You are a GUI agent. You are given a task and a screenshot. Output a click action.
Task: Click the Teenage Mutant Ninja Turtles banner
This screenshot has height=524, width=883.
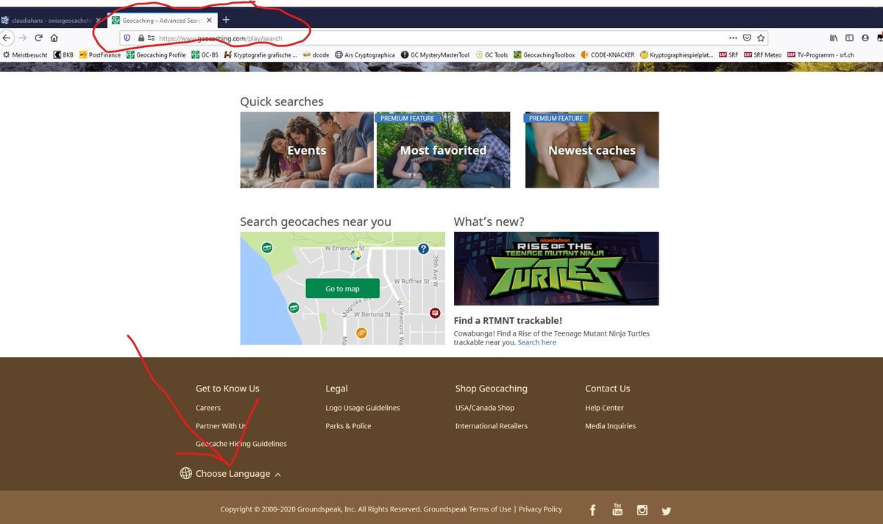point(556,269)
